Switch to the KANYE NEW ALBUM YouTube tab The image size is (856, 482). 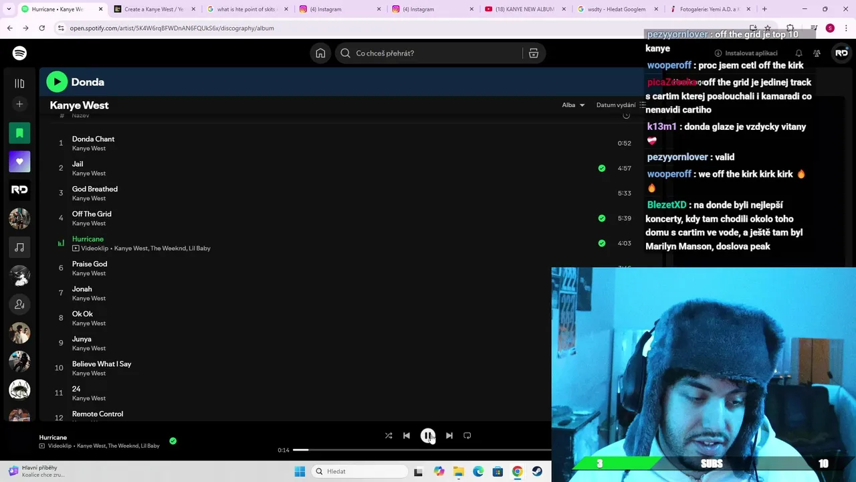coord(525,9)
